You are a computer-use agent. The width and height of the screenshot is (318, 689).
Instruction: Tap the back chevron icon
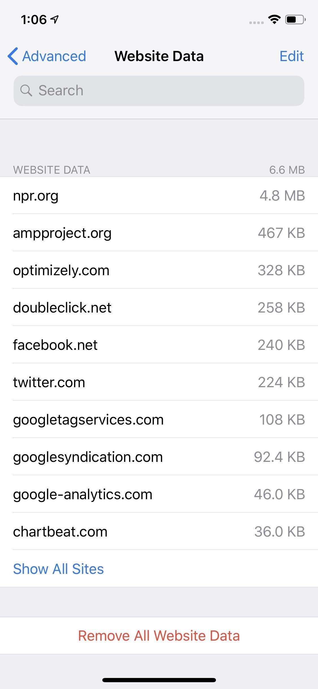tap(13, 56)
